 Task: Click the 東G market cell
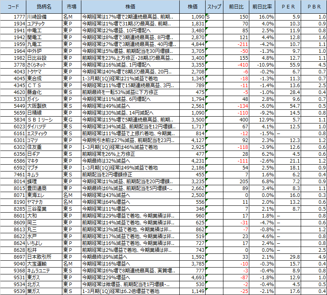coord(72,120)
